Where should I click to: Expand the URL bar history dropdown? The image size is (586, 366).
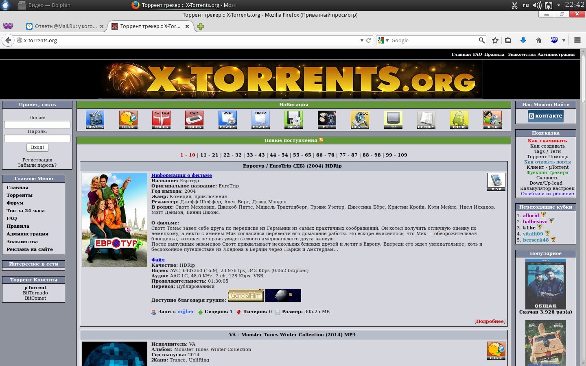coord(362,40)
